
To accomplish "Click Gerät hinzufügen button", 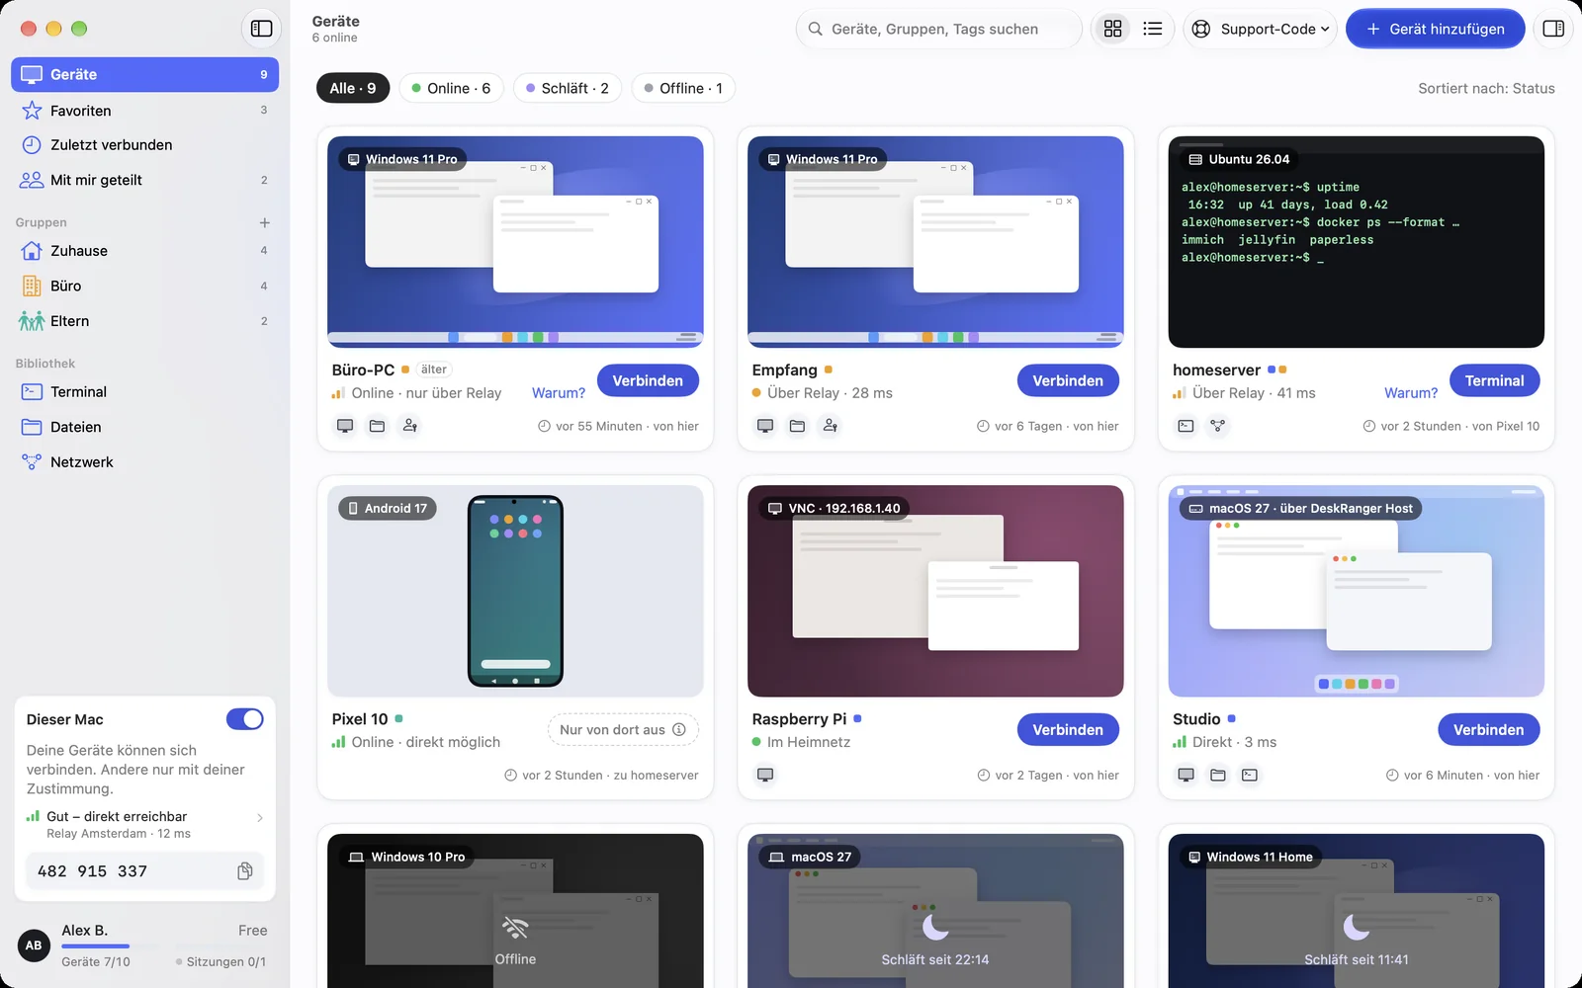I will tap(1435, 29).
